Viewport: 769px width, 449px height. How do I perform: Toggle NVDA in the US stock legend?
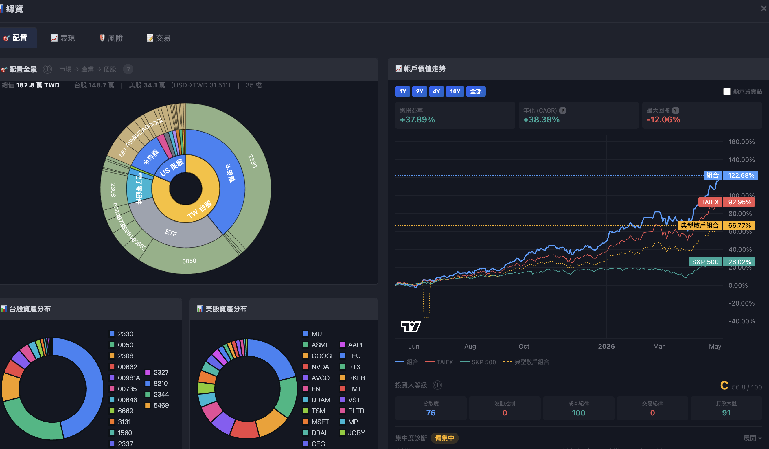316,367
